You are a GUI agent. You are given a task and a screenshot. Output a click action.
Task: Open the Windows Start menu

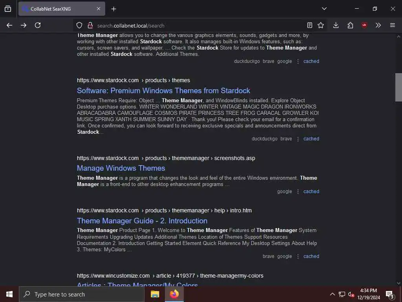click(x=9, y=294)
